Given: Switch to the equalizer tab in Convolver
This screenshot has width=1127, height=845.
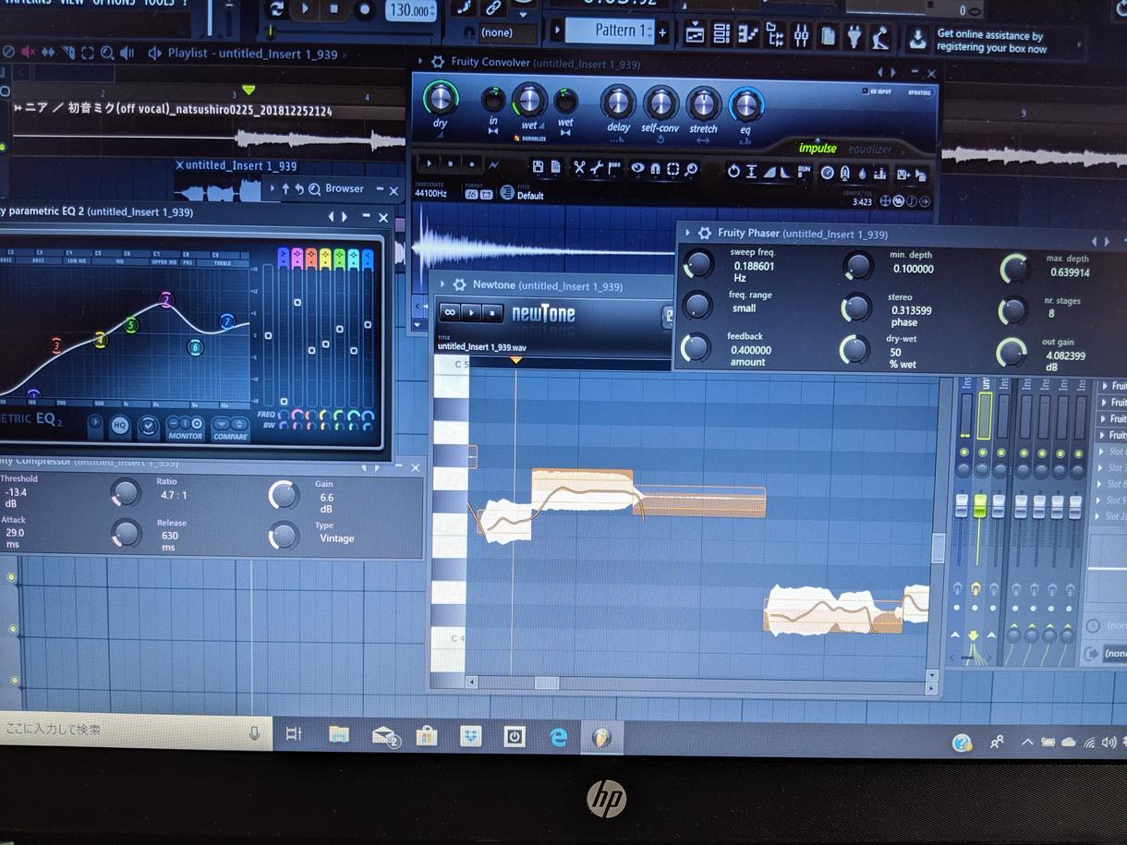Looking at the screenshot, I should click(870, 150).
